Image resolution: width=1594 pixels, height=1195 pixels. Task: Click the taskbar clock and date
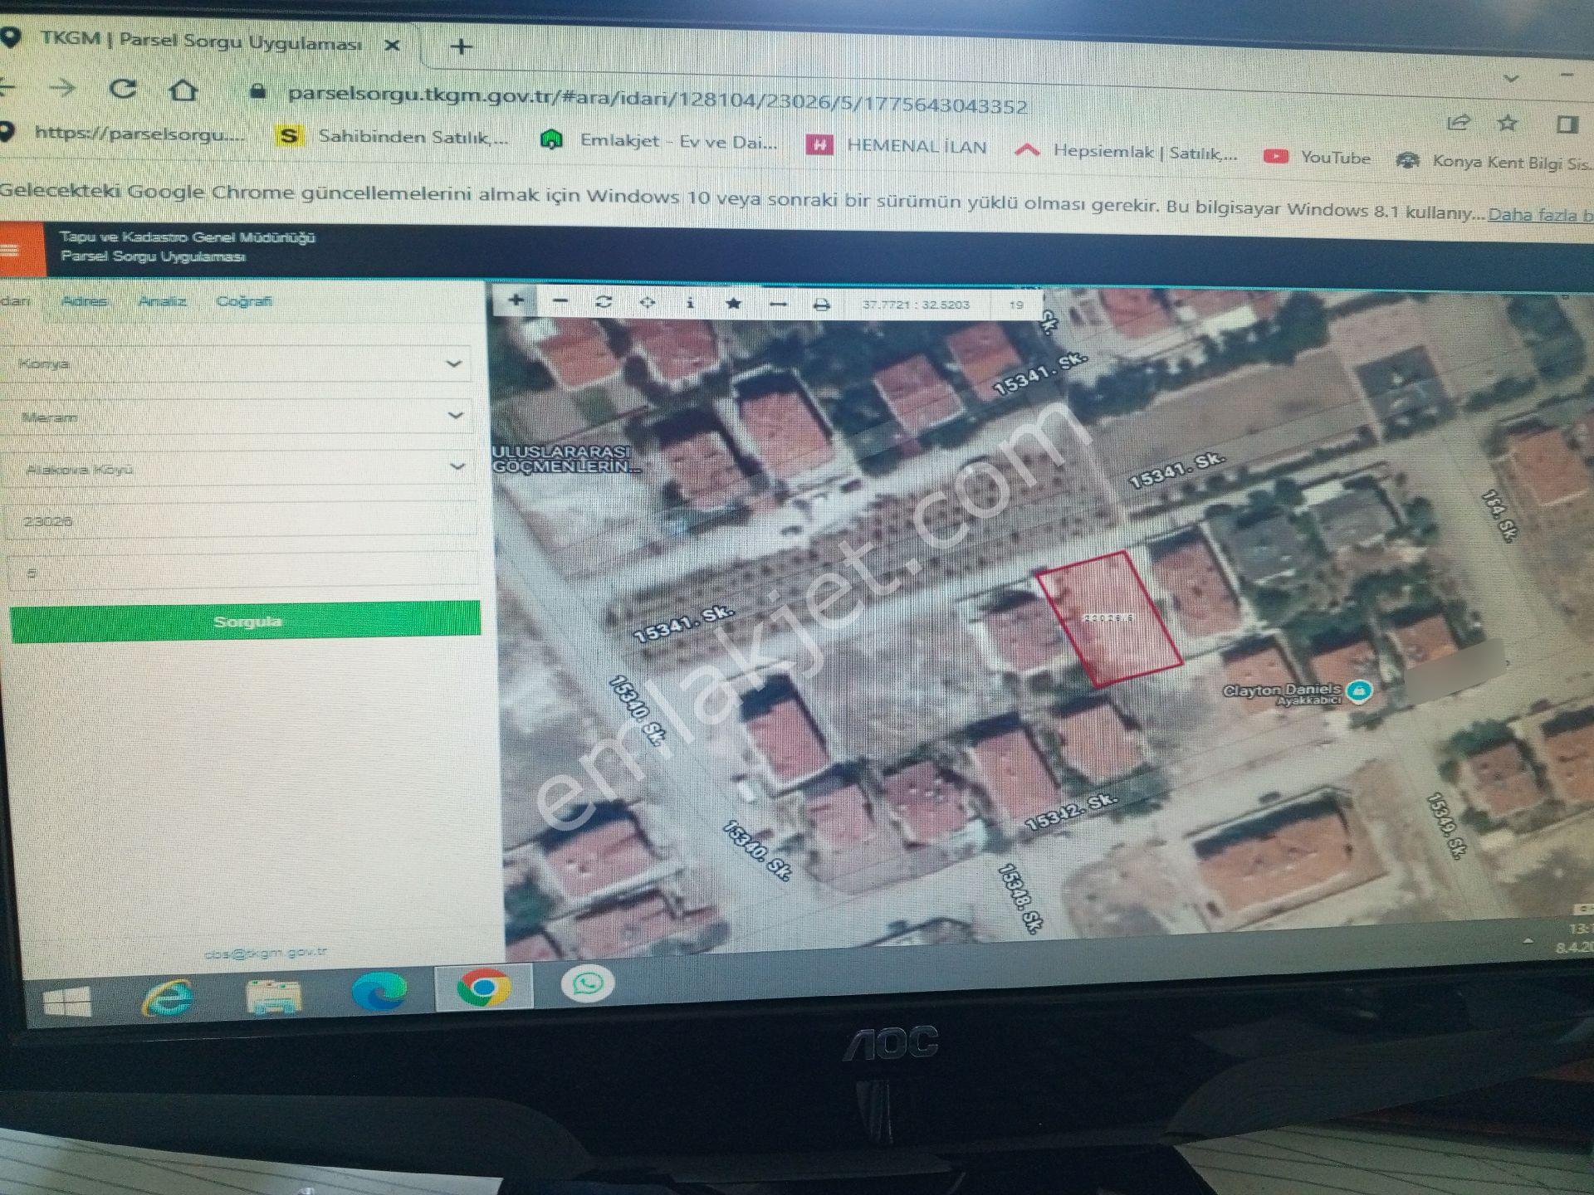click(x=1575, y=938)
